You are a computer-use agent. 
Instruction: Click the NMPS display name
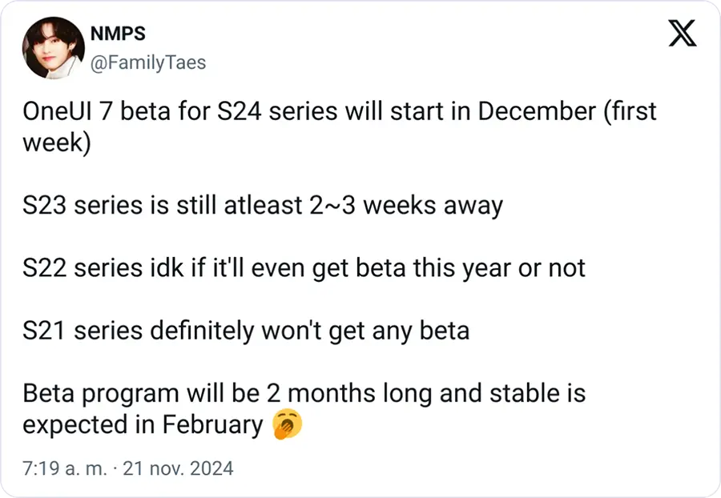[118, 33]
